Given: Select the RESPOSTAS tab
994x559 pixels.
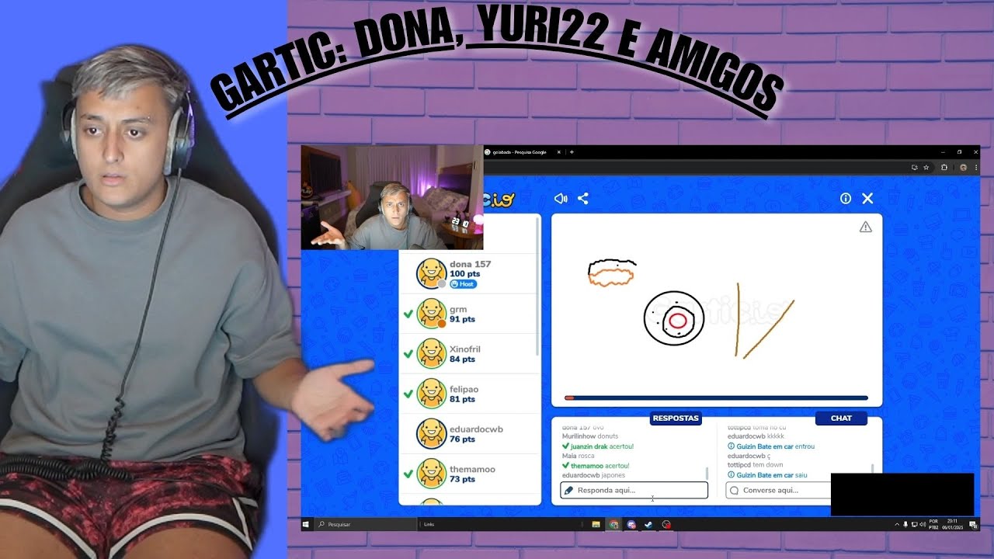Looking at the screenshot, I should pos(676,418).
